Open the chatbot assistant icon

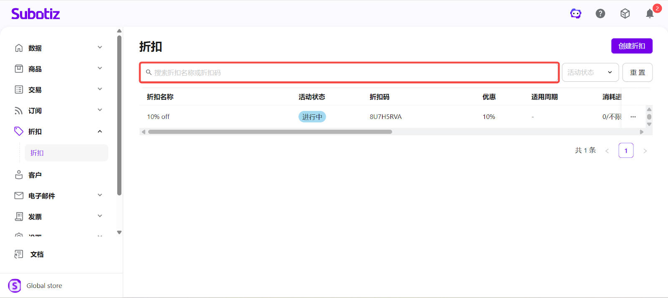(x=576, y=14)
